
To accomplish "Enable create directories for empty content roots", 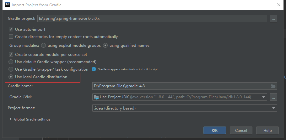I will (11, 37).
